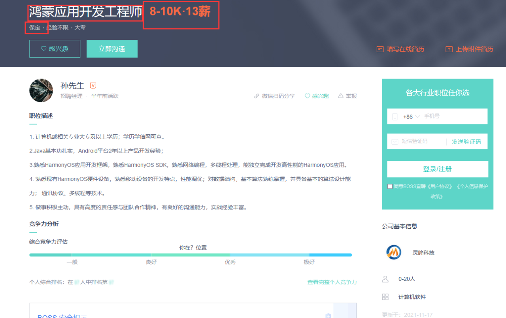Open 上传附件简历 link
The width and height of the screenshot is (506, 318).
(474, 49)
